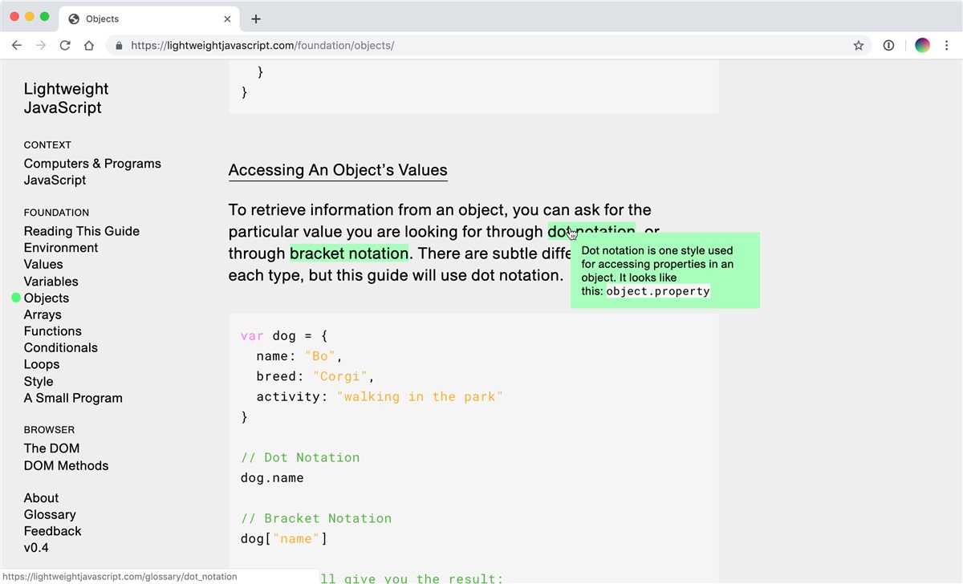Click the browser forward arrow
This screenshot has width=963, height=584.
coord(41,46)
